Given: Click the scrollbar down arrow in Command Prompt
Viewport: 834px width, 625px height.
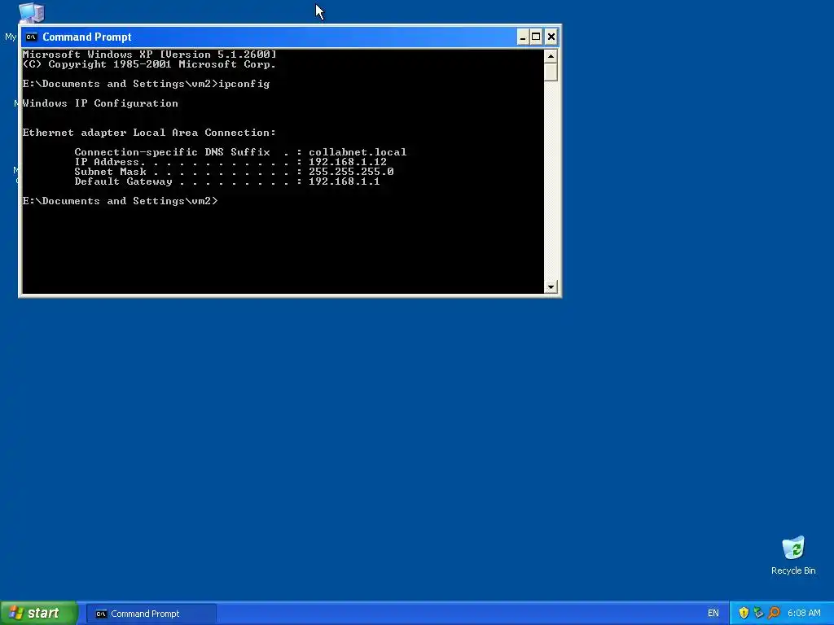Looking at the screenshot, I should (551, 287).
